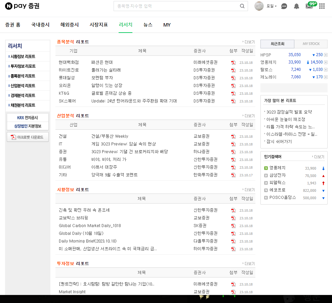Screen dimensions: 332x303
Task: Open HPSP stock in recent views
Action: 265,55
